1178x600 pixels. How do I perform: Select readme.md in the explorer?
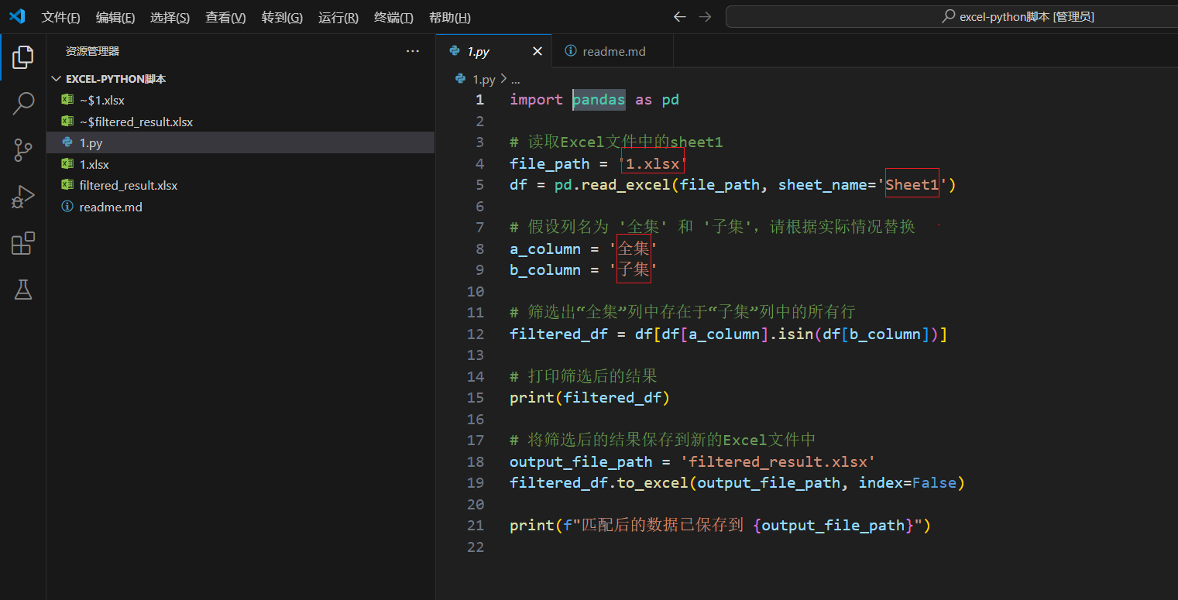coord(240,207)
